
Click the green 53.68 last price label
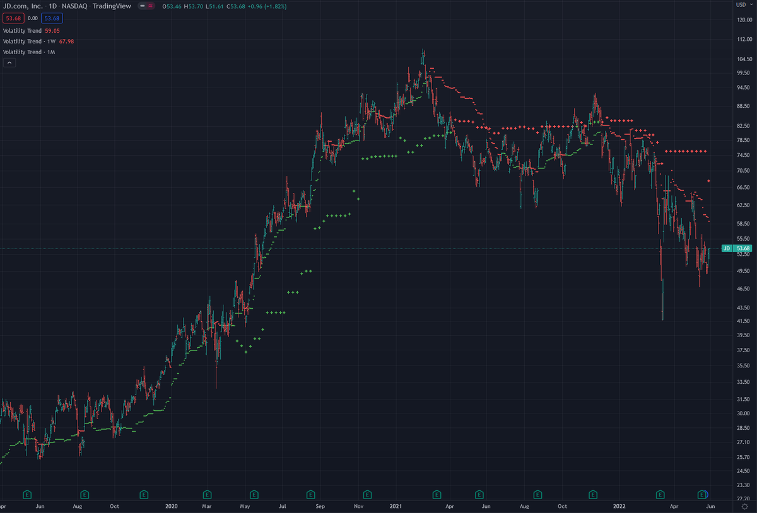(x=742, y=248)
